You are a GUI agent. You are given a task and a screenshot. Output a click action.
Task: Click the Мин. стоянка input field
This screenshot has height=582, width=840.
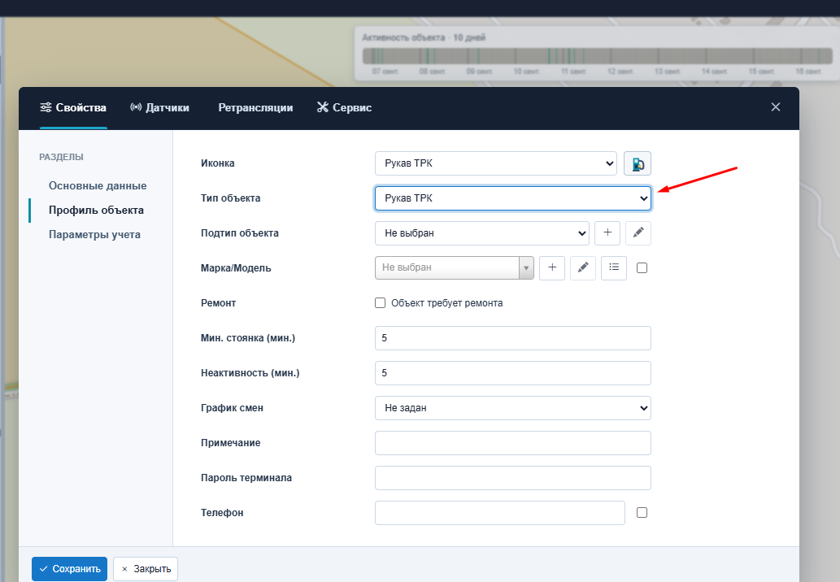point(513,338)
